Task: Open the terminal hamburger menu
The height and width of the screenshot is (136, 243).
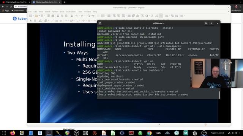Action: click(x=211, y=23)
